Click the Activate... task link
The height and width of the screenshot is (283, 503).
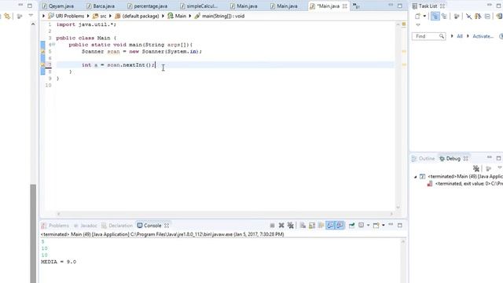483,36
